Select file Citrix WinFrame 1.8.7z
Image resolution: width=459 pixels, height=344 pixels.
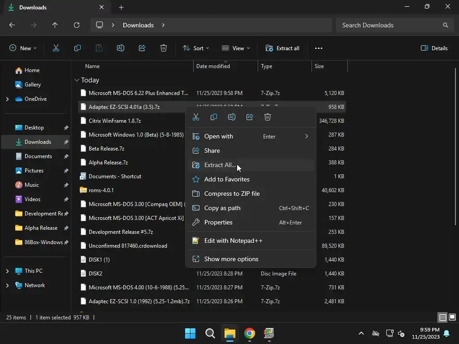coord(115,121)
